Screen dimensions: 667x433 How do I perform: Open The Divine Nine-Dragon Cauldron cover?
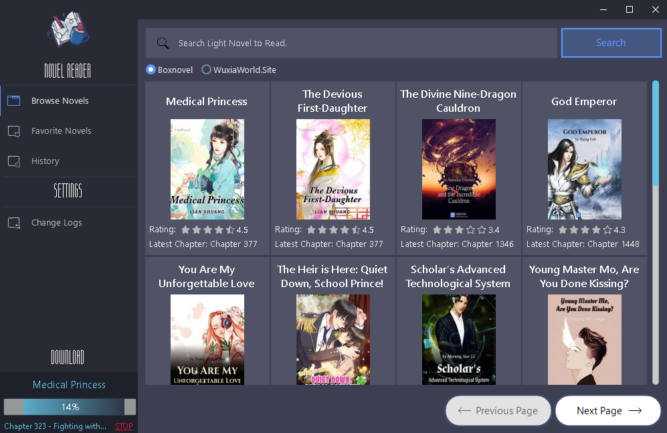click(x=458, y=169)
